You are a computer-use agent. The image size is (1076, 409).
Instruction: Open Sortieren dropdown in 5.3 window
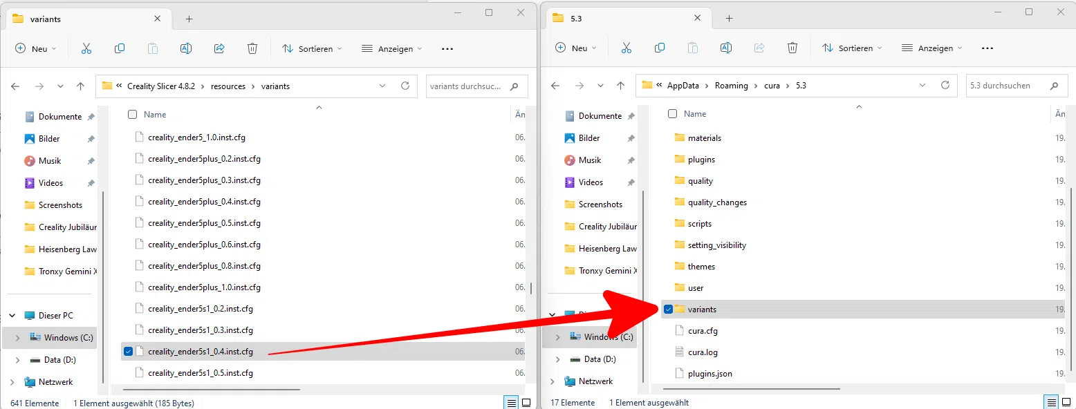851,48
